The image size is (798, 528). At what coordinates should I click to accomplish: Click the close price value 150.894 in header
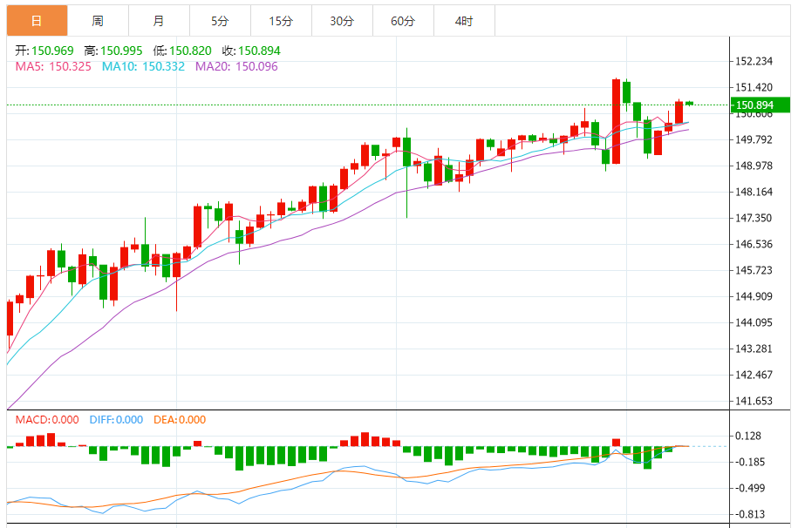259,51
